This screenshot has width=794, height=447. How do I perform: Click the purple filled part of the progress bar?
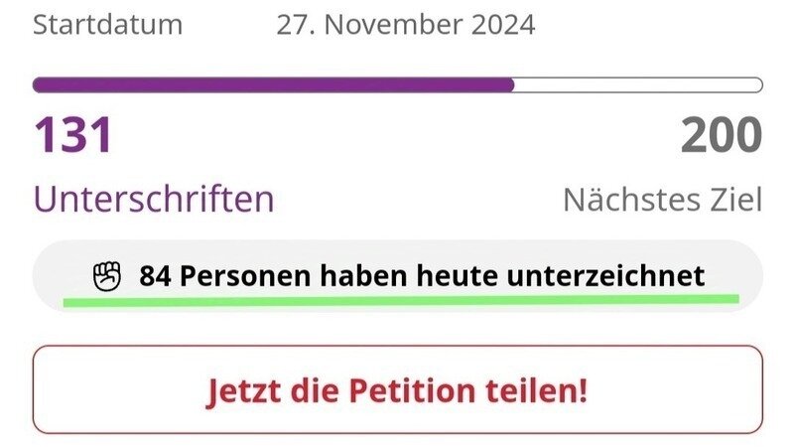click(273, 85)
